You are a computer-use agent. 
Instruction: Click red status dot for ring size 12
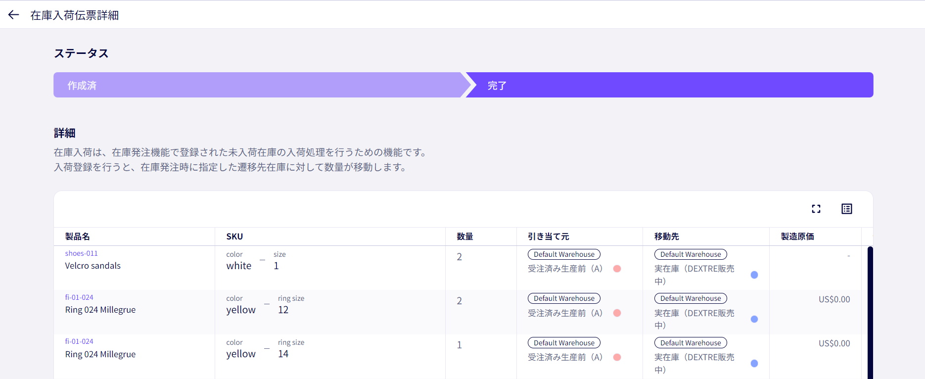(617, 313)
